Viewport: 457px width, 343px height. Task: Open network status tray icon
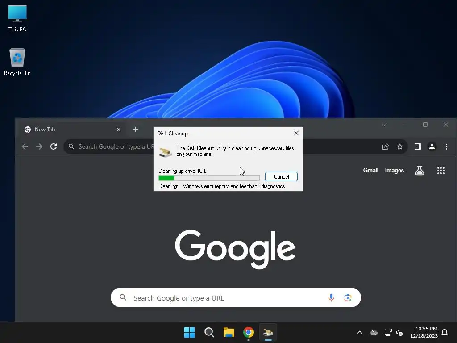point(388,332)
